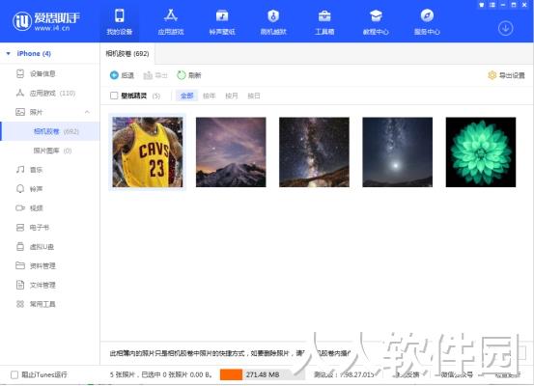This screenshot has height=386, width=534.
Task: Select the CAVS 23 jersey photo thumbnail
Action: 148,152
